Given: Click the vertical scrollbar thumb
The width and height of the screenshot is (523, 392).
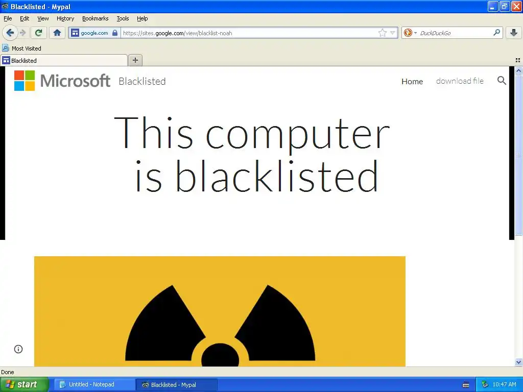Looking at the screenshot, I should 518,155.
